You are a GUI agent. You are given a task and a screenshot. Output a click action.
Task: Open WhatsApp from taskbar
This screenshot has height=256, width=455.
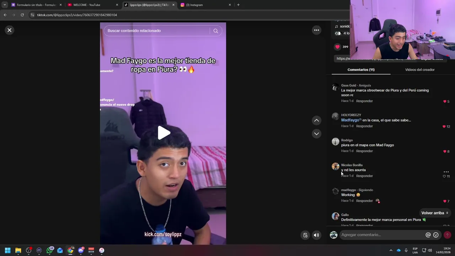click(x=49, y=250)
